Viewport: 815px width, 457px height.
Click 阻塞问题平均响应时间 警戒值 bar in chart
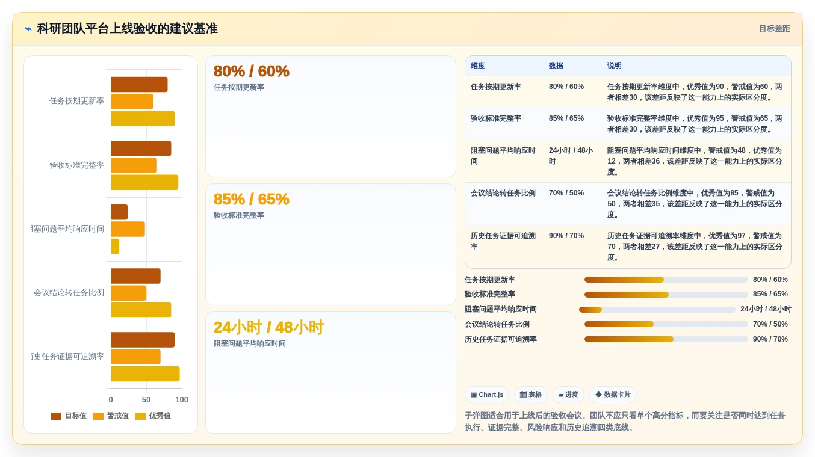128,229
